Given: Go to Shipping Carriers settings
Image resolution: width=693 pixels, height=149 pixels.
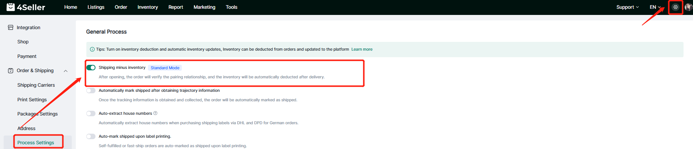Looking at the screenshot, I should click(36, 85).
